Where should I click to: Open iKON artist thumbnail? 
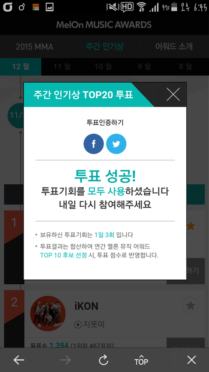[x=48, y=314]
